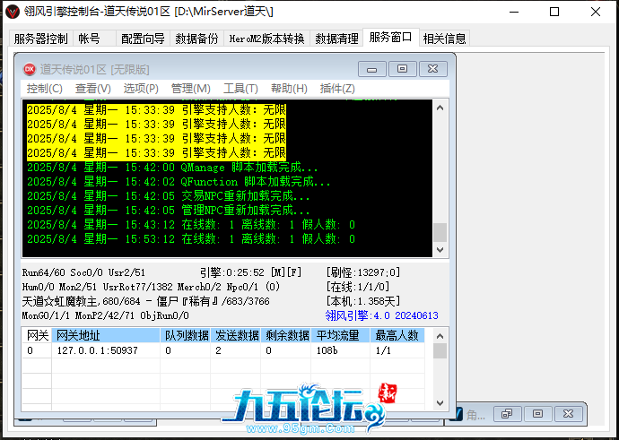Switch to the 服务器控制 tab

[x=40, y=39]
